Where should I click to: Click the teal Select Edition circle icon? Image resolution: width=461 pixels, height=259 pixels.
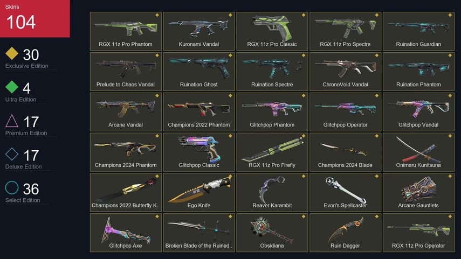(x=12, y=188)
